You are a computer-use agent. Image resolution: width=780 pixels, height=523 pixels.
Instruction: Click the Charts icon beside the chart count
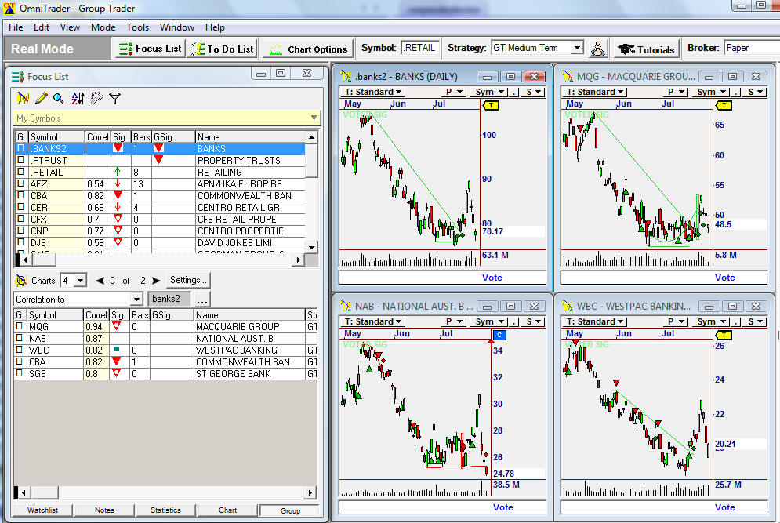[21, 281]
